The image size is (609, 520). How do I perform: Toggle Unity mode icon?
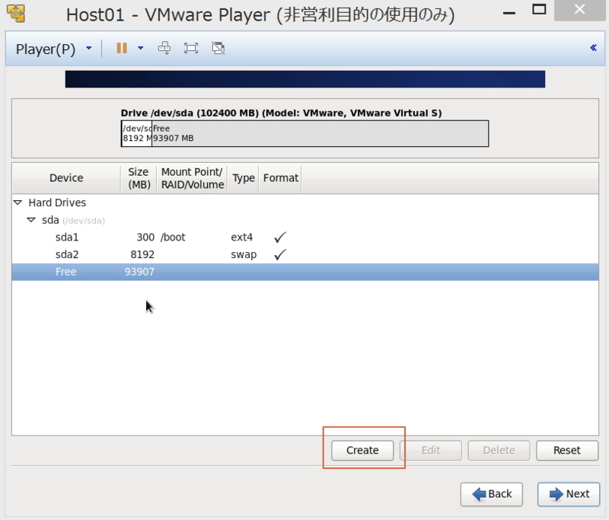218,48
